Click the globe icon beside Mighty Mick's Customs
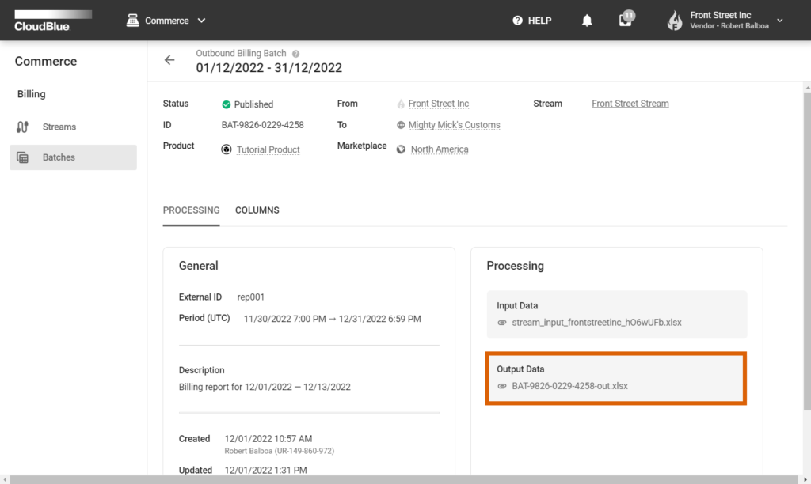 [x=400, y=125]
